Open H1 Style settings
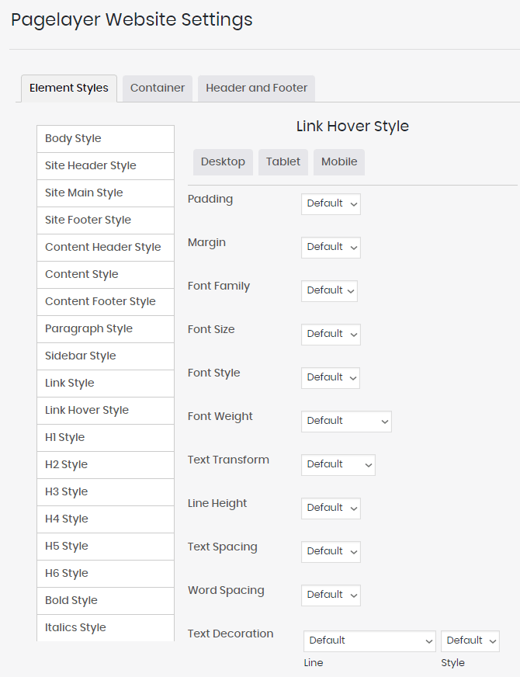 [x=106, y=438]
